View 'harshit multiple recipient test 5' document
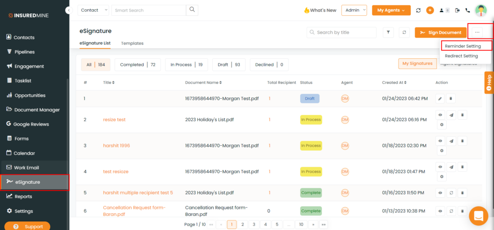Screen dimensions: 494x230 (440, 193)
